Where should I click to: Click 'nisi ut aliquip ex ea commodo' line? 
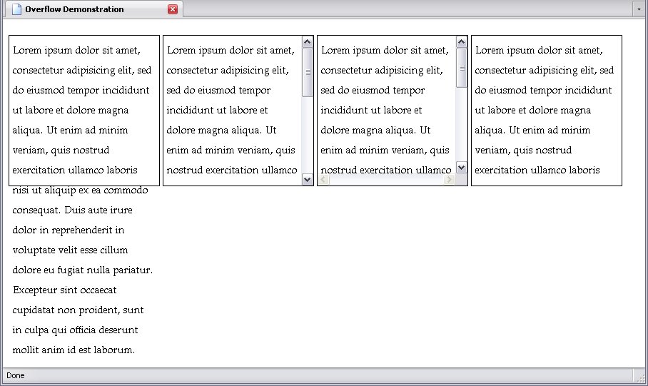coord(80,191)
